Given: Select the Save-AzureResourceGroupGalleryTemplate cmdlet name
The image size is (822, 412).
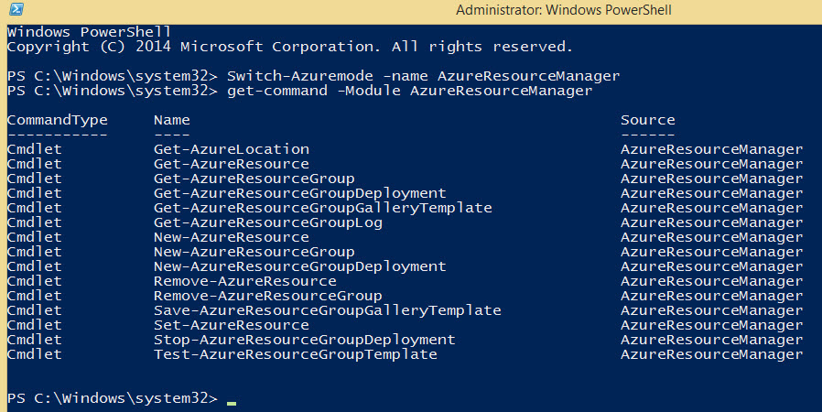Looking at the screenshot, I should click(328, 311).
